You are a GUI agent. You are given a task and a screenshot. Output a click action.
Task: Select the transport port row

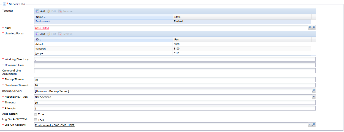41,49
